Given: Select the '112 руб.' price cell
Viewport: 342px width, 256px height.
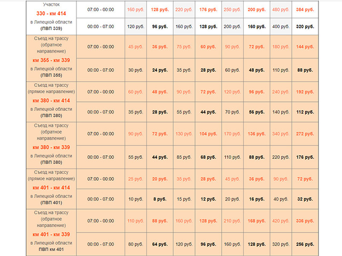Looking at the screenshot, I should 305,112.
